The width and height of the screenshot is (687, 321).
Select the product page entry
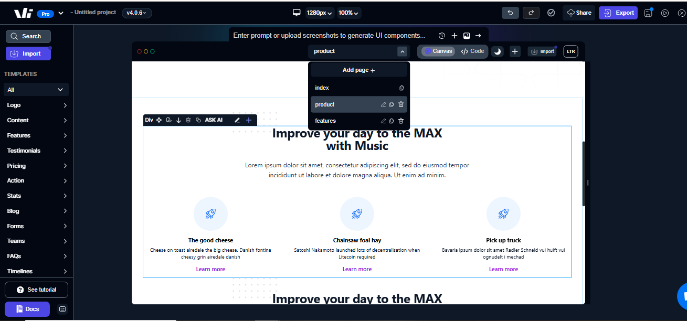(x=359, y=104)
